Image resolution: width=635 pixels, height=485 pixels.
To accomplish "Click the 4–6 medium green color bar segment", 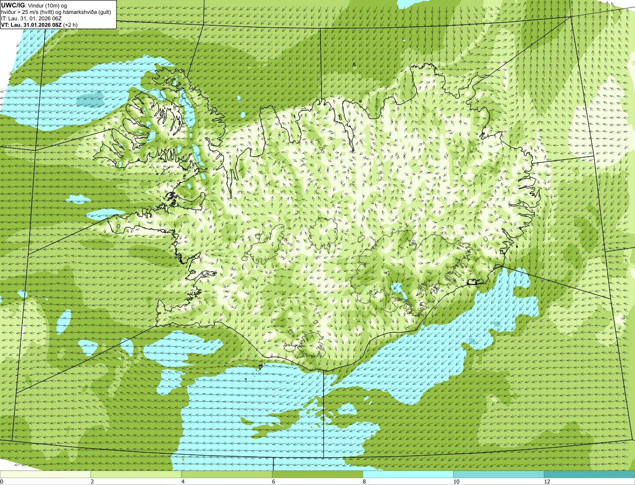I will pos(227,474).
